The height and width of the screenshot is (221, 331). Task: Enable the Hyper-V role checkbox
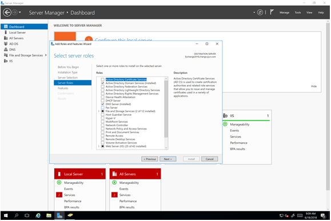coord(102,118)
